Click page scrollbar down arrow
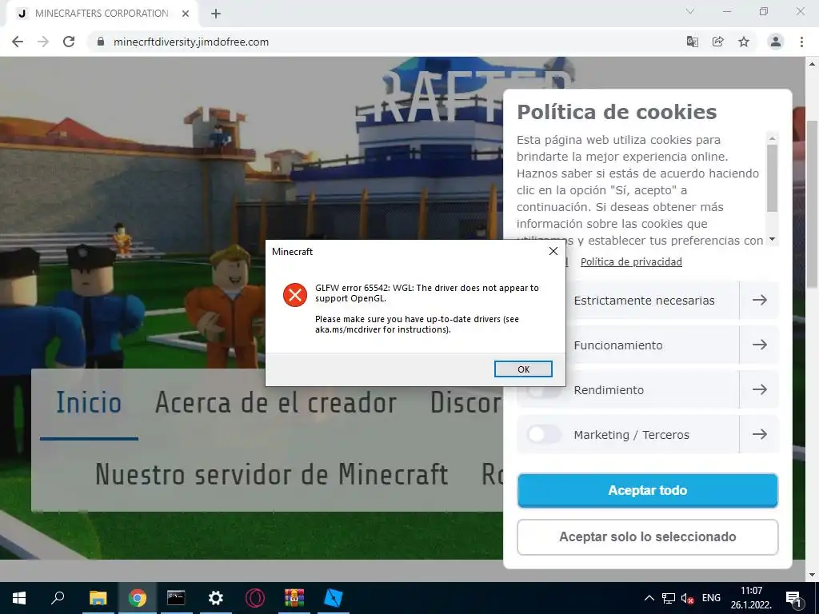The width and height of the screenshot is (819, 614). [813, 576]
